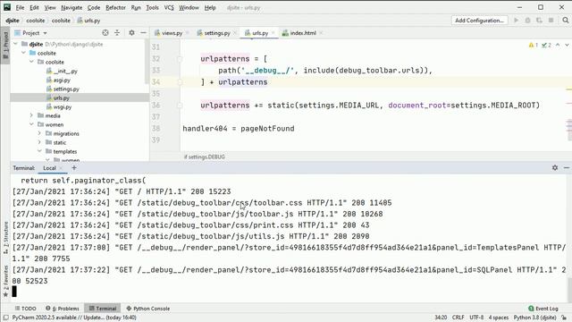Expand the static folder
Viewport: 572px width, 322px height.
[x=39, y=142]
